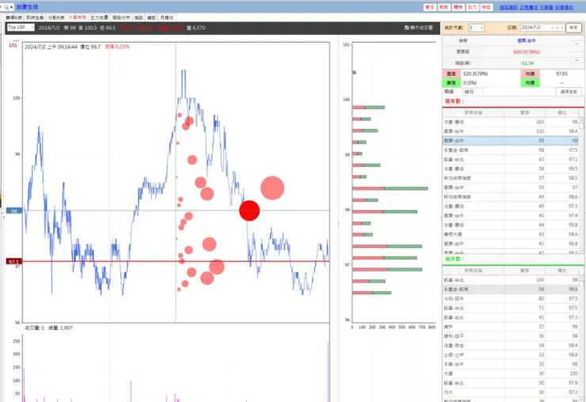586x402 pixels.
Task: Select the buyer row with 63 lots at 97.1
Action: coord(511,159)
